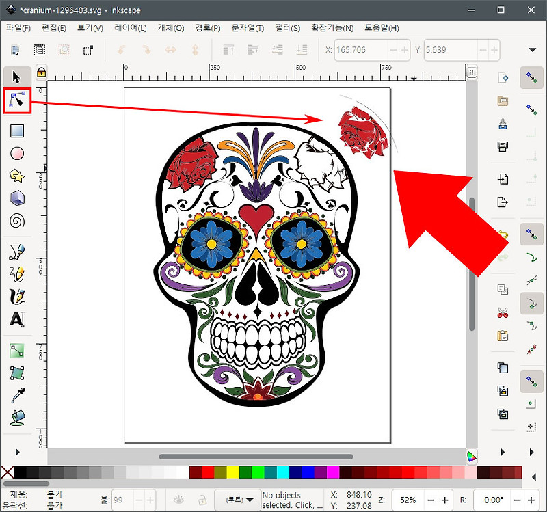This screenshot has height=512, width=547.
Task: Click Open Document folder icon
Action: 503,100
